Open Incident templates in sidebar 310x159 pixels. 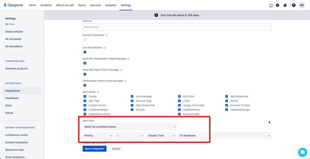[16, 143]
